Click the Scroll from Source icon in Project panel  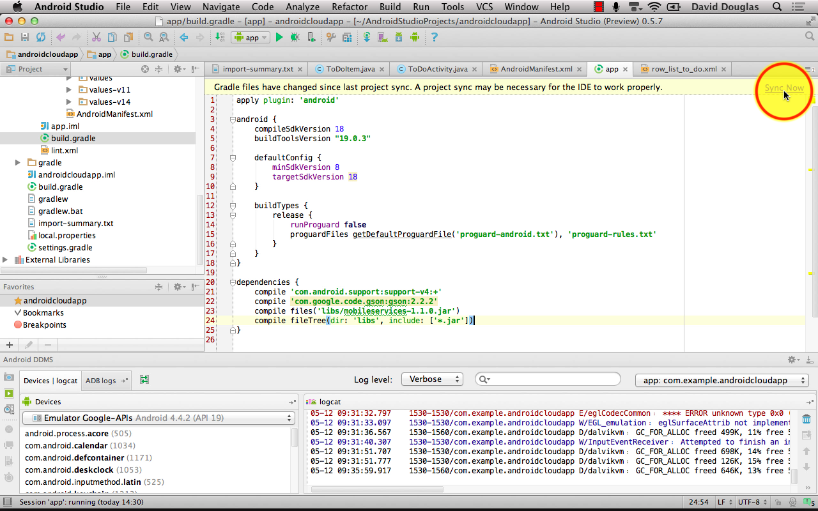pyautogui.click(x=145, y=69)
